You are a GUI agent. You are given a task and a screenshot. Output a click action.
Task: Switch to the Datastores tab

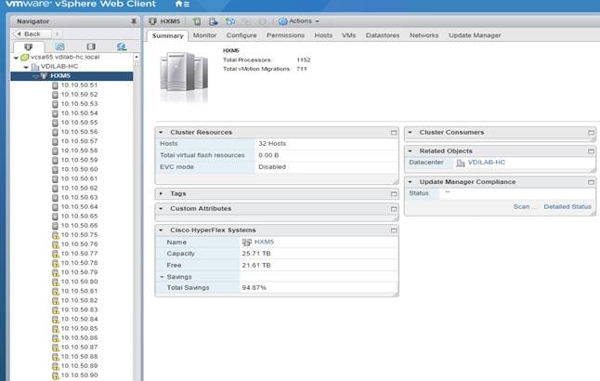383,35
